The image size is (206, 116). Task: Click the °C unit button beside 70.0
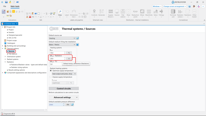coord(69,53)
